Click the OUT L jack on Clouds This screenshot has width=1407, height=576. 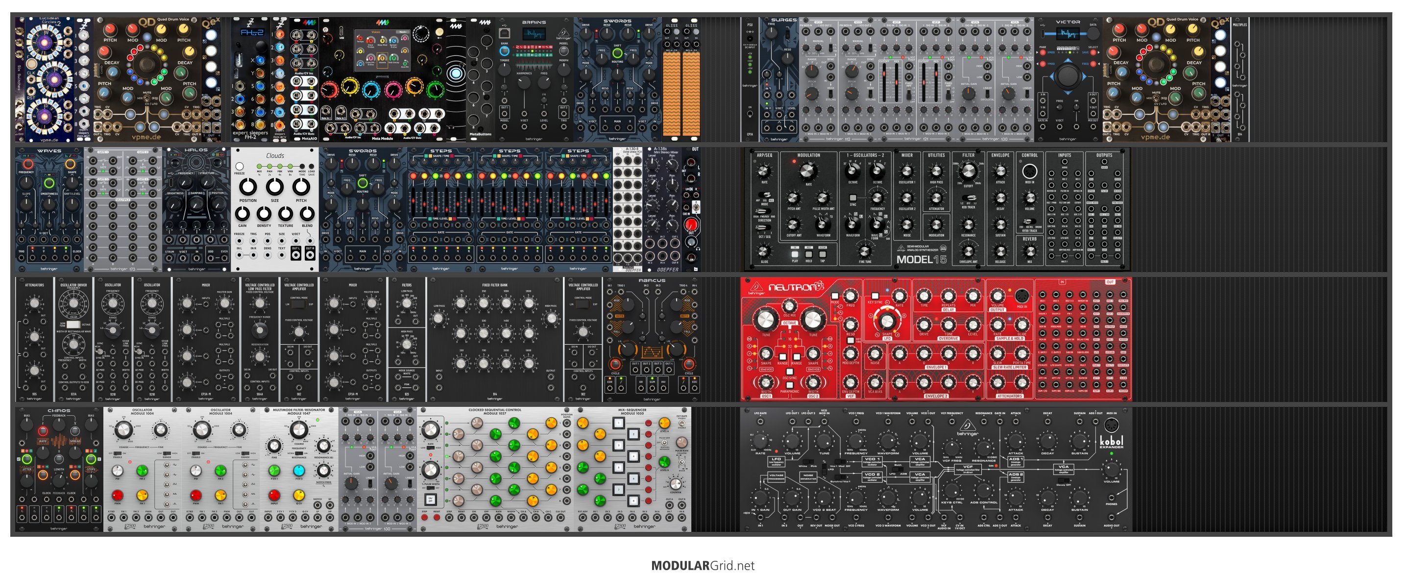coord(295,254)
